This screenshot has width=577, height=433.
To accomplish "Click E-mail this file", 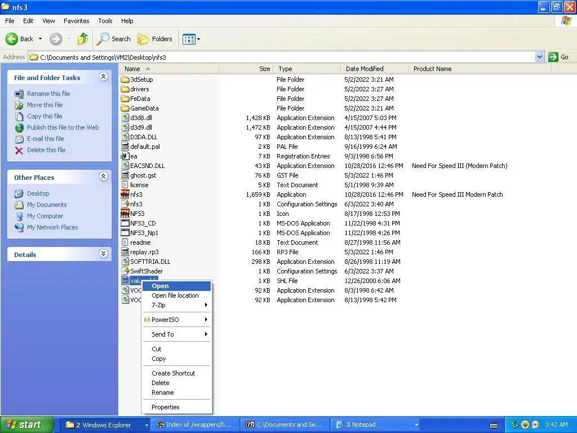I will tap(45, 139).
